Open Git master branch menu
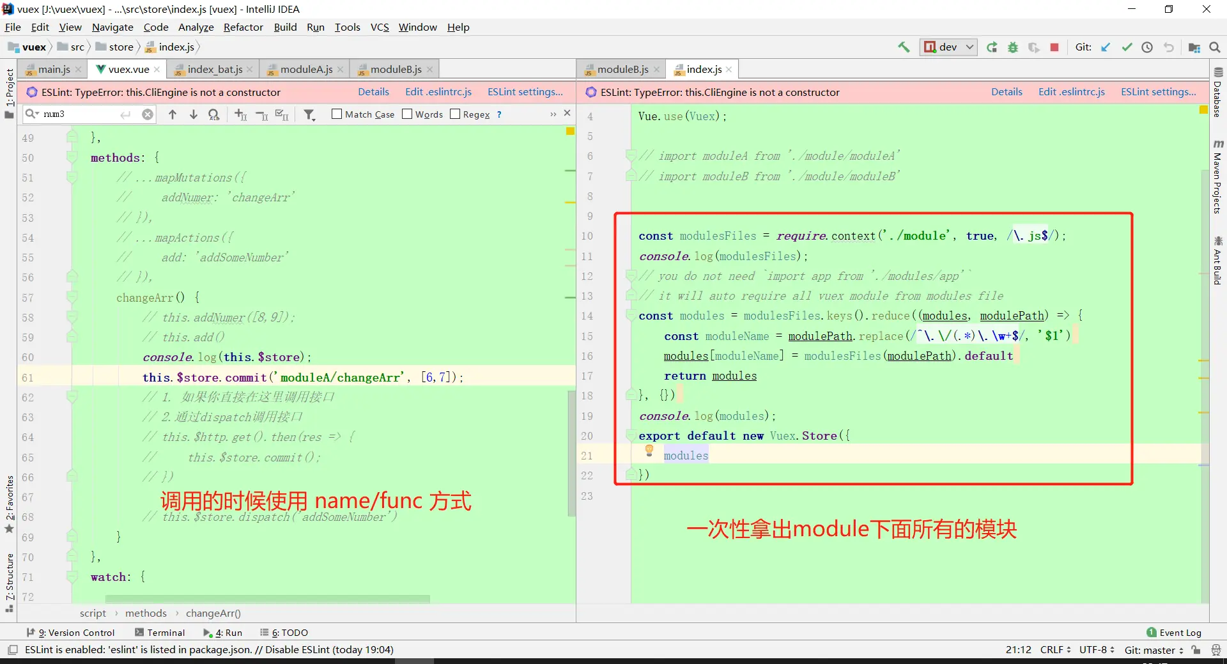 click(1154, 650)
